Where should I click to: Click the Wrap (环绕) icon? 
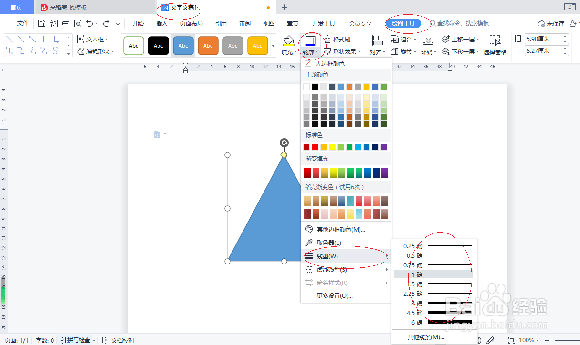tap(428, 41)
